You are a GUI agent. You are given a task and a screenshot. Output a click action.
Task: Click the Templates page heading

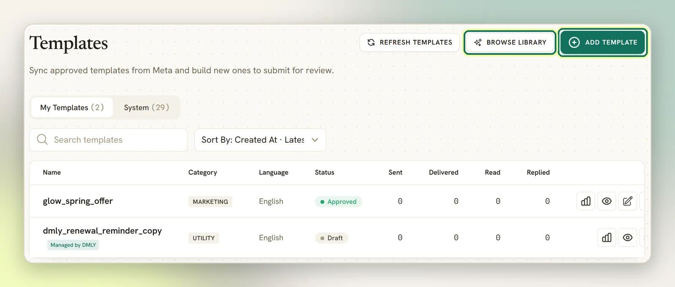tap(68, 43)
